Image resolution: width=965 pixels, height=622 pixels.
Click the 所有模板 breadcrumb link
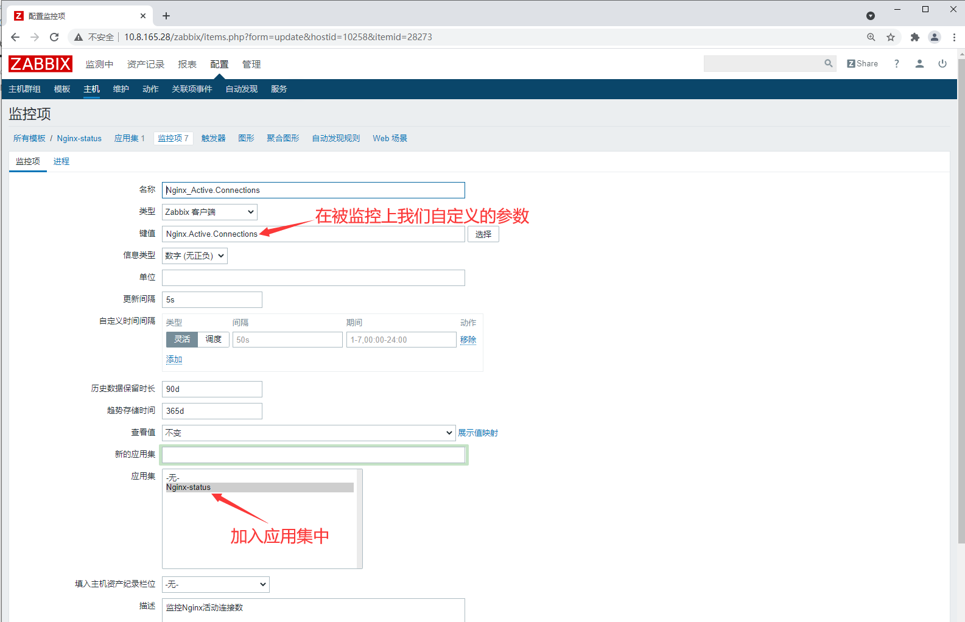[29, 138]
